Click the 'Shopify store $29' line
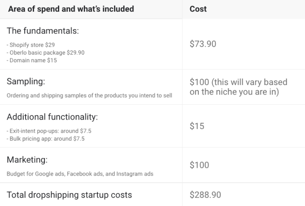 (31, 45)
